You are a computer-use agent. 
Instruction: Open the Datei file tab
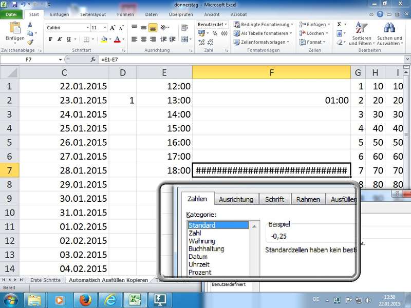11,14
